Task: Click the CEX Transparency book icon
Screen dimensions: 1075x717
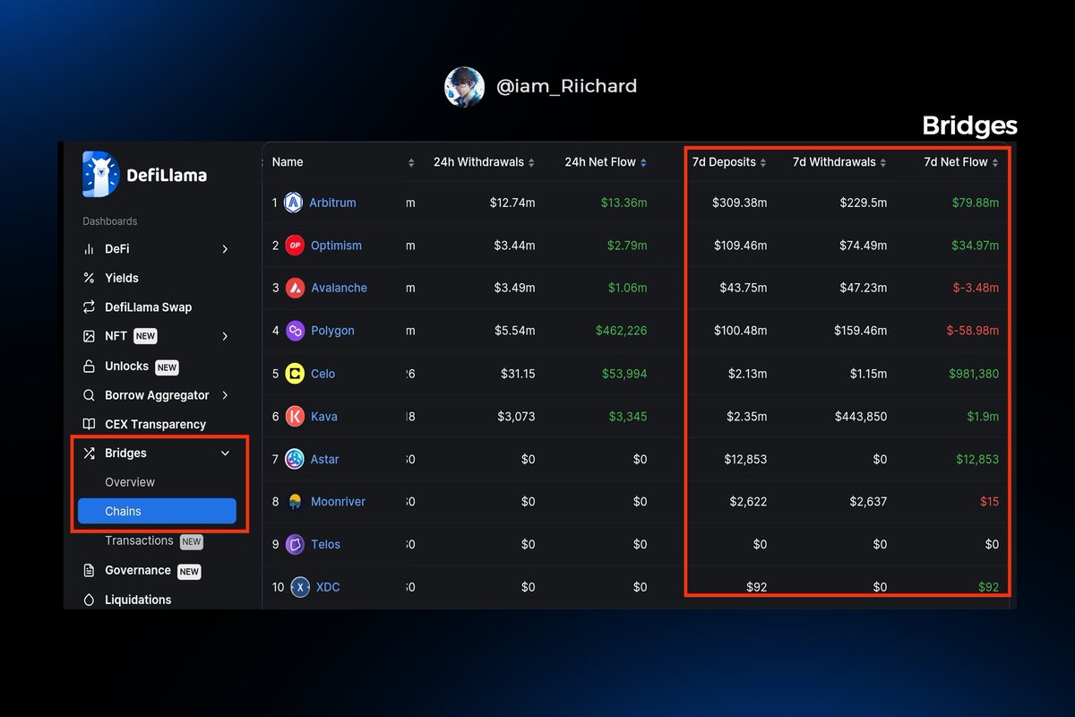Action: coord(89,424)
